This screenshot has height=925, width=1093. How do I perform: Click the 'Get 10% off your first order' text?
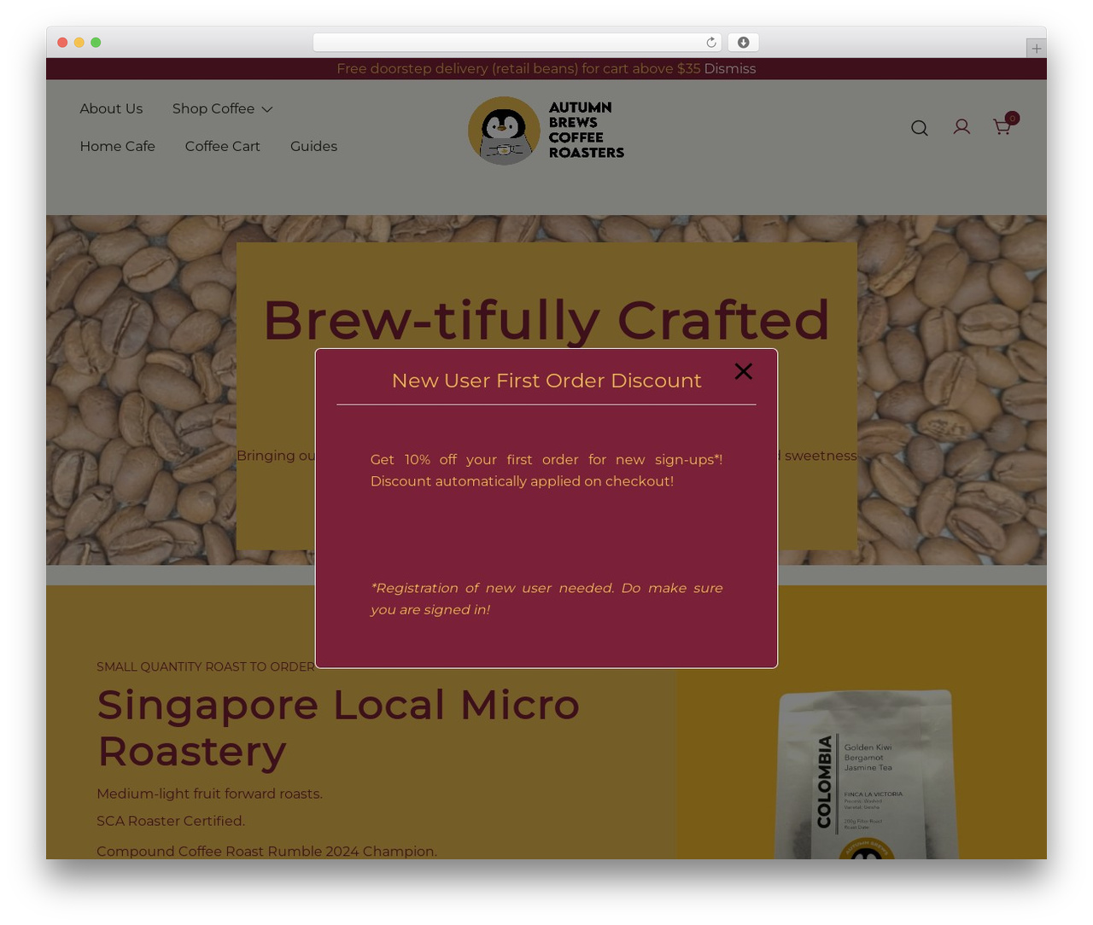click(546, 470)
